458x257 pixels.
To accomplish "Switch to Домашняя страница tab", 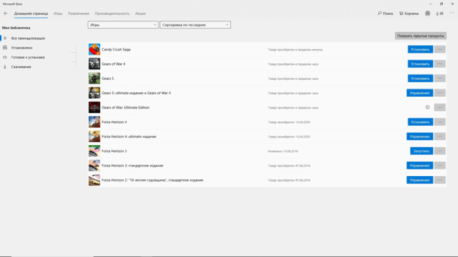I will point(31,13).
